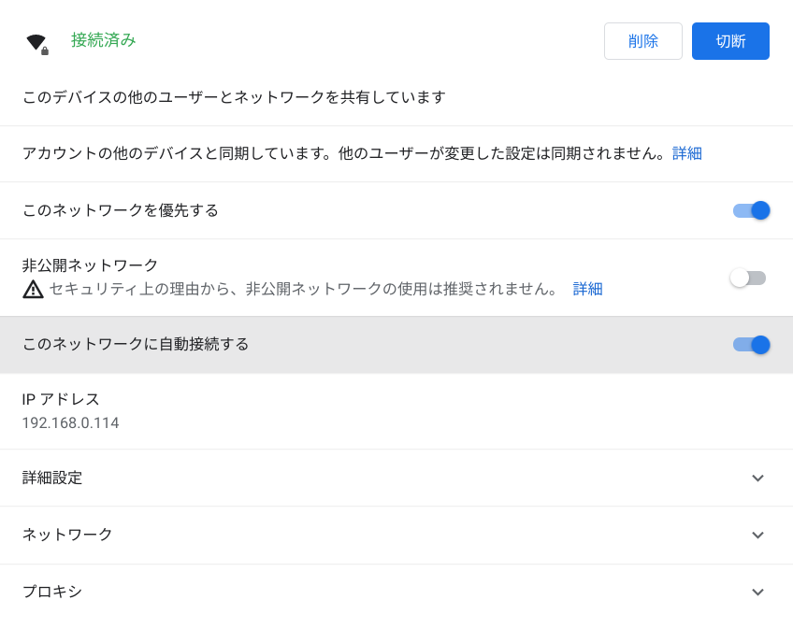The width and height of the screenshot is (793, 643).
Task: Expand the 詳細設定 section
Action: pyautogui.click(x=396, y=478)
